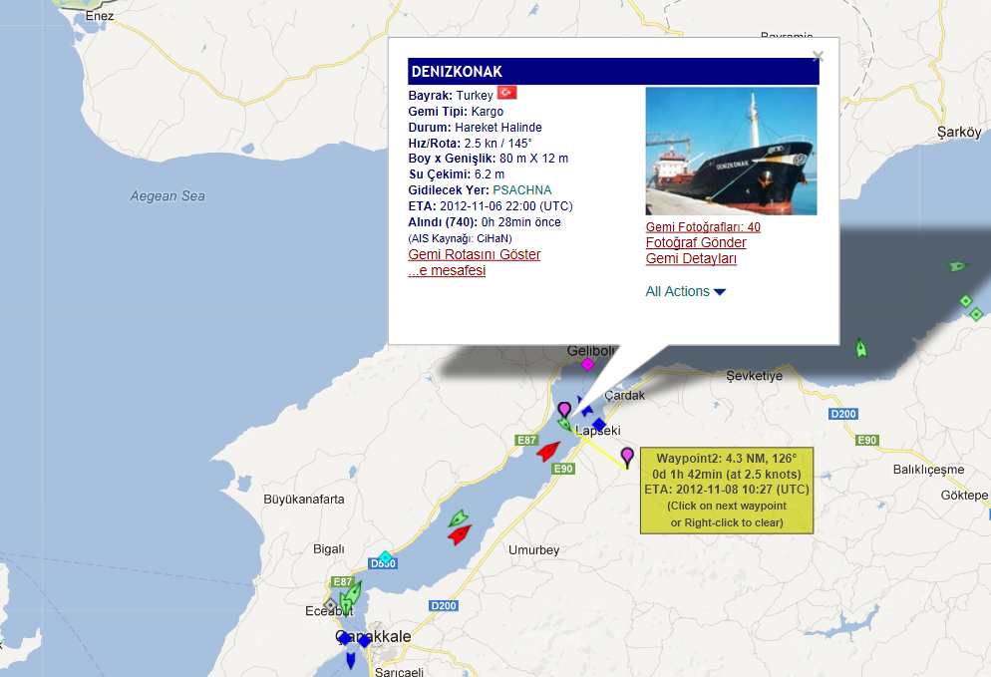
Task: Click the cyan diamond marker near Bigalı
Action: coord(386,557)
